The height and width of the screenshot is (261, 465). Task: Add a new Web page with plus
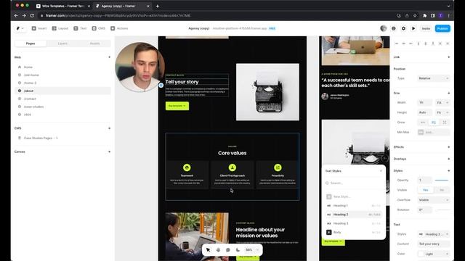point(110,57)
